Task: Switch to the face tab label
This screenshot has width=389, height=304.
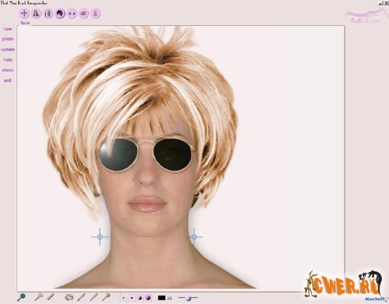Action: tap(25, 23)
